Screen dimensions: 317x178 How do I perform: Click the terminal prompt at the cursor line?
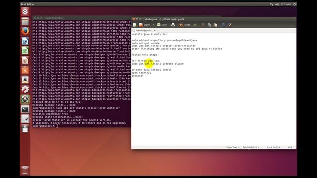(45, 126)
